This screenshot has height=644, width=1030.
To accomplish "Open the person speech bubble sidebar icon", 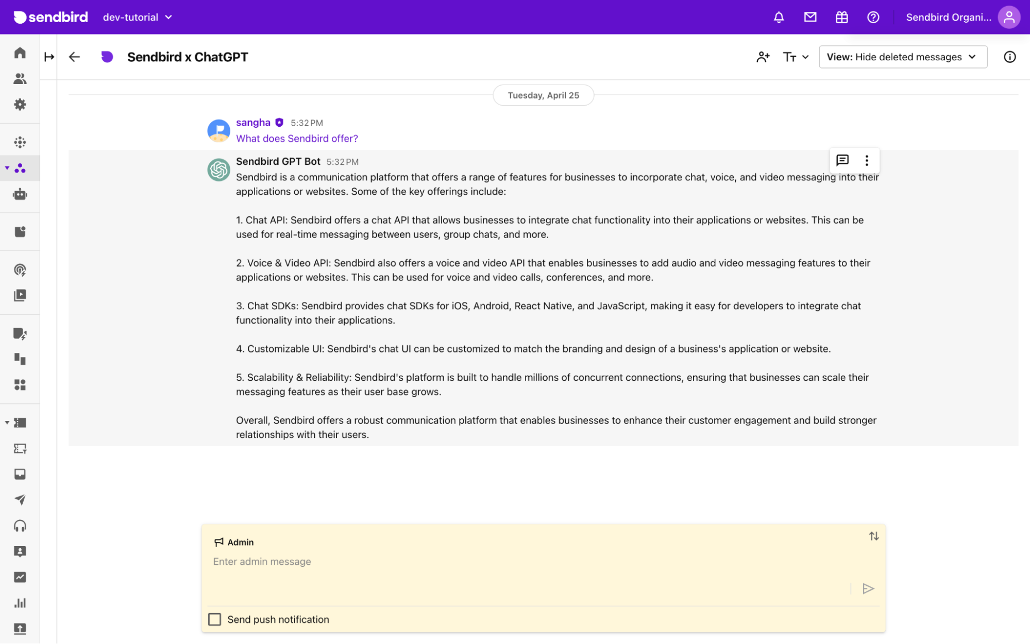I will (20, 551).
